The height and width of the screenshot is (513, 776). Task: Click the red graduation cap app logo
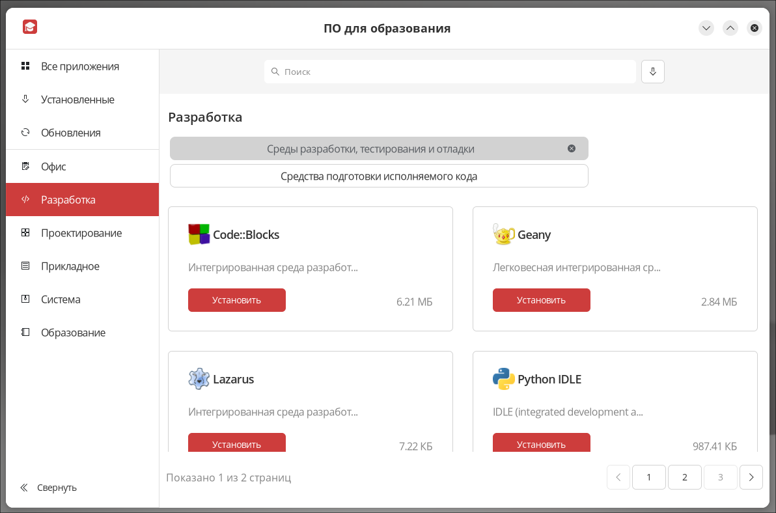30,27
